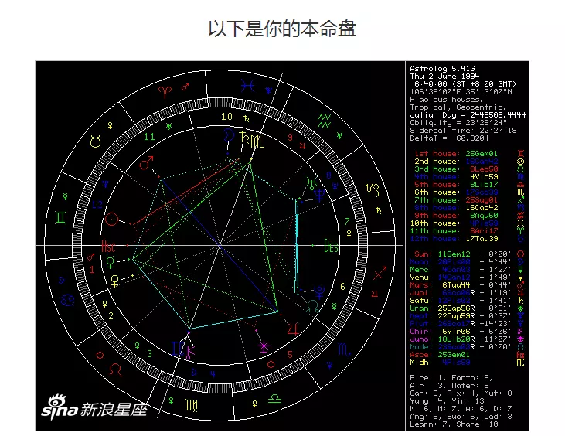The height and width of the screenshot is (436, 565).
Task: Click the green Aquarius wave glyph in outer ring
Action: (324, 121)
